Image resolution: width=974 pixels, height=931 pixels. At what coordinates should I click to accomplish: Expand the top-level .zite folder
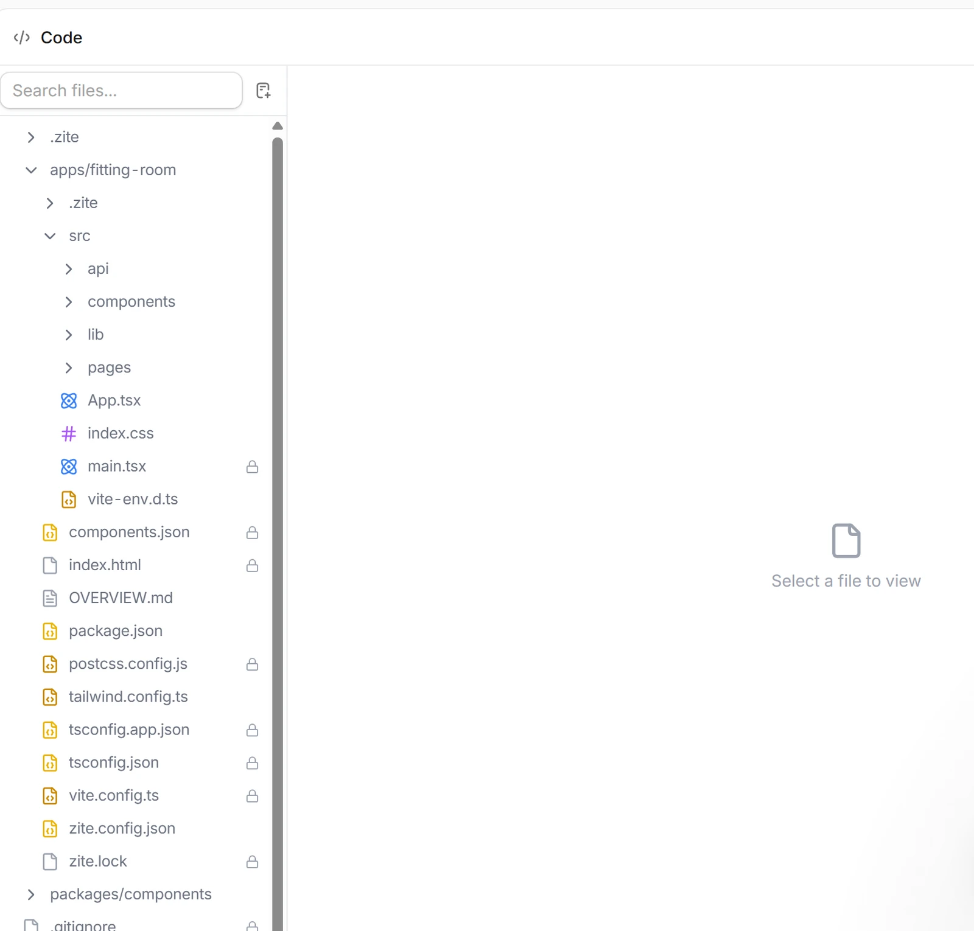pyautogui.click(x=31, y=138)
